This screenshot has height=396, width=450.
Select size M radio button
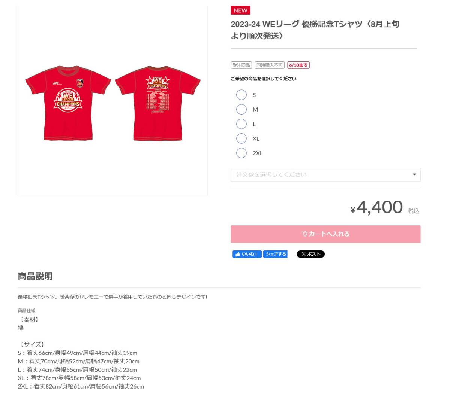[241, 109]
